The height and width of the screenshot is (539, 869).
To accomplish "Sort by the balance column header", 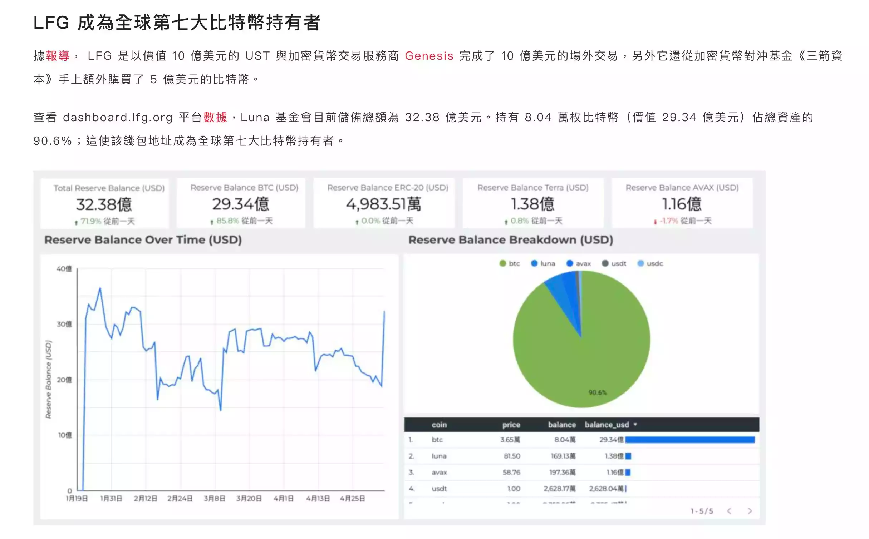I will point(562,425).
